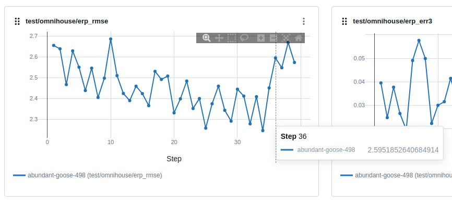
Task: Click the Autoscale icon in the modebar
Action: pos(286,38)
